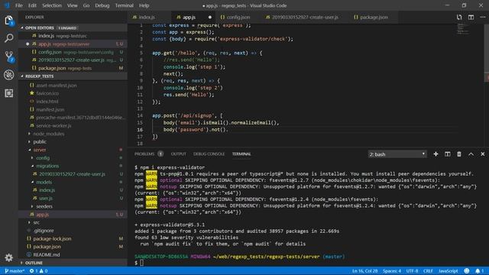
Task: Collapse the Open Editors section
Action: (x=73, y=27)
